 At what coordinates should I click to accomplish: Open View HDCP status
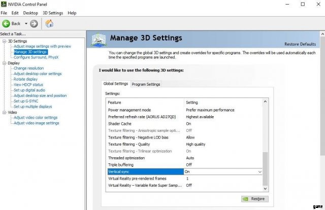tap(28, 85)
